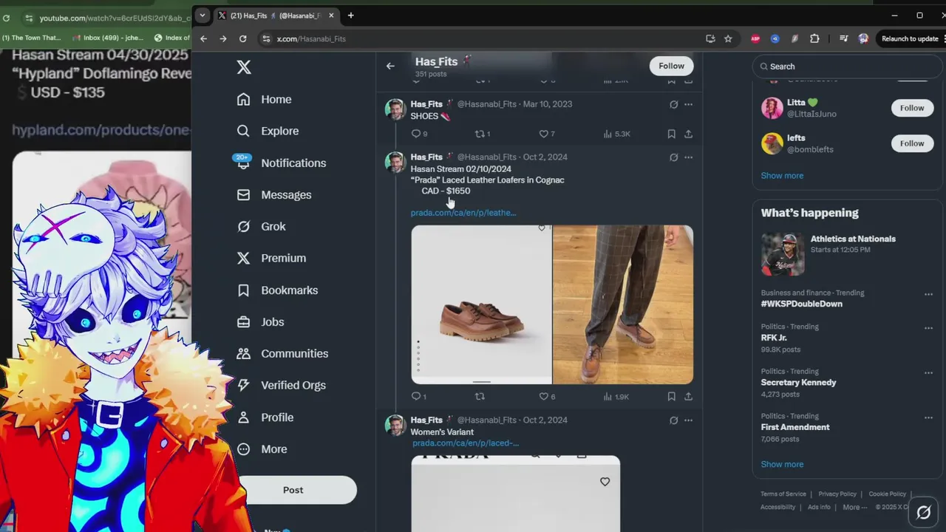Open more options for Secretary Kennedy trend
The width and height of the screenshot is (946, 532).
(928, 373)
